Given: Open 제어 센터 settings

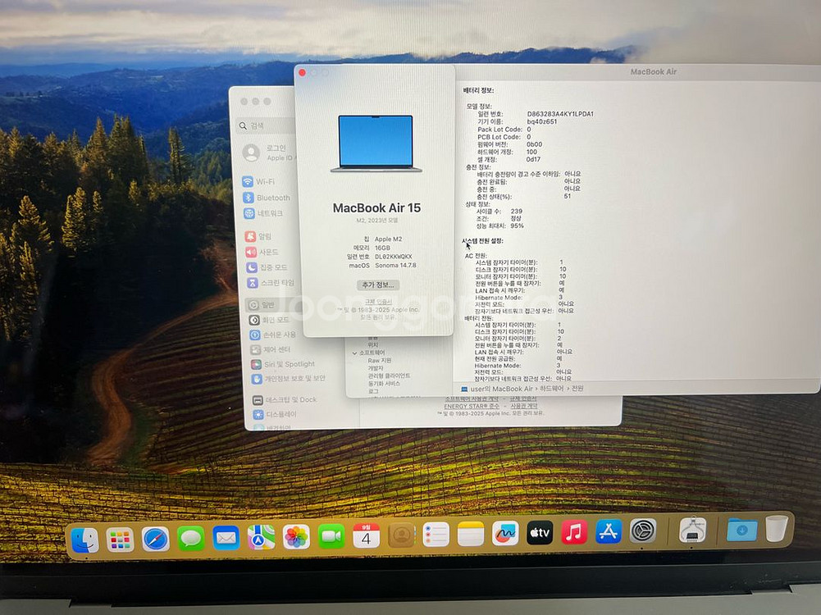Looking at the screenshot, I should pos(270,349).
